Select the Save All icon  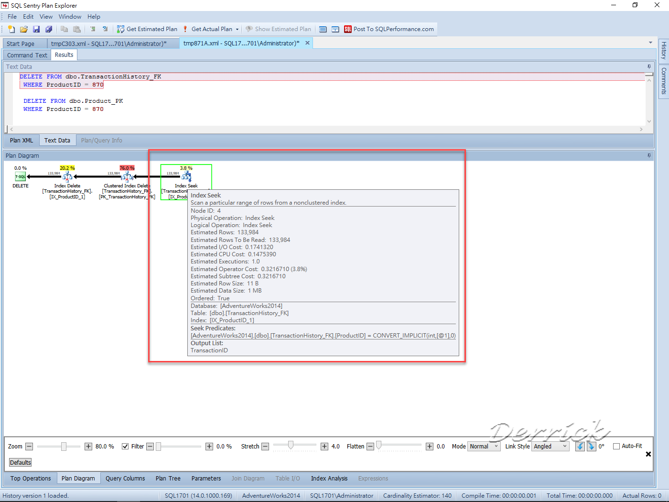point(48,29)
